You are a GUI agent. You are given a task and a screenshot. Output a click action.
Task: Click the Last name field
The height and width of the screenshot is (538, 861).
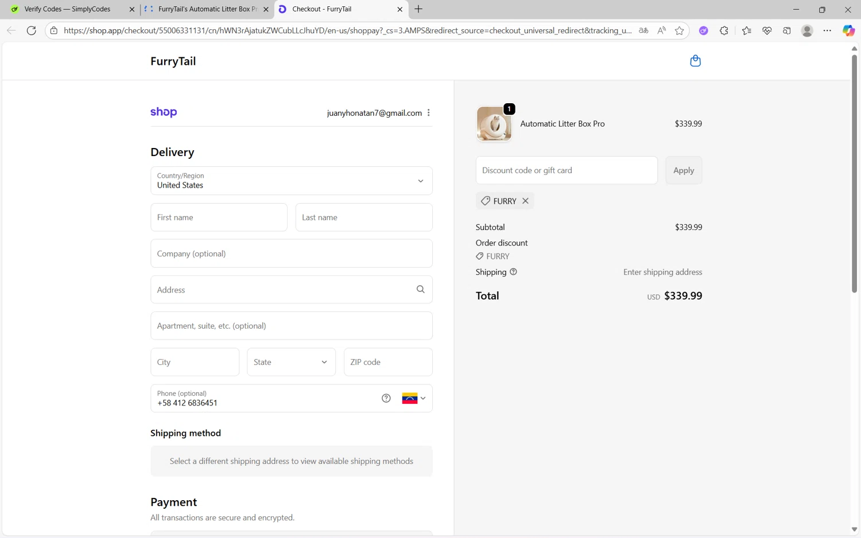364,217
